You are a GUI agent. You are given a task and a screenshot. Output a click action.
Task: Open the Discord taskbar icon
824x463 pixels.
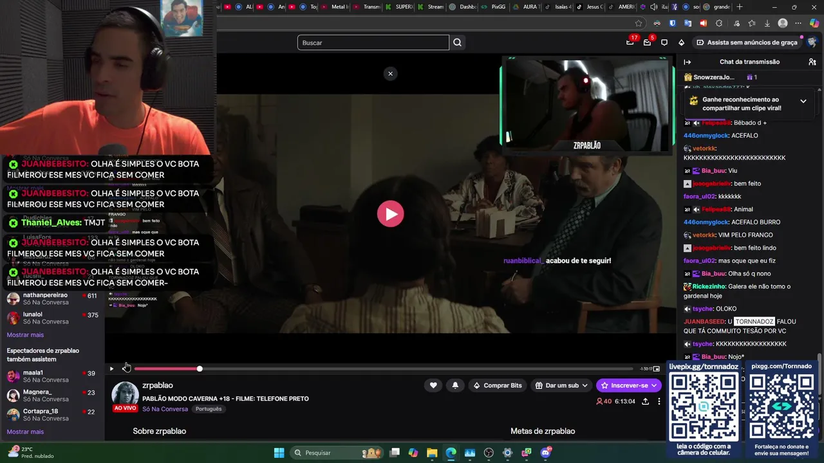(x=546, y=453)
